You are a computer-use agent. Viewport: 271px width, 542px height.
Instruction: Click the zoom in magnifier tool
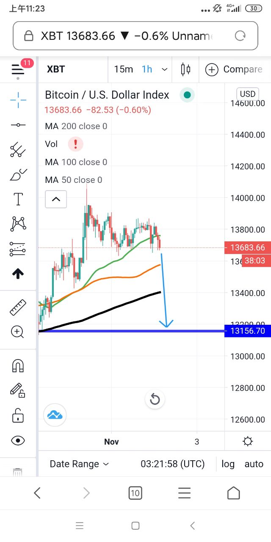pos(18,332)
